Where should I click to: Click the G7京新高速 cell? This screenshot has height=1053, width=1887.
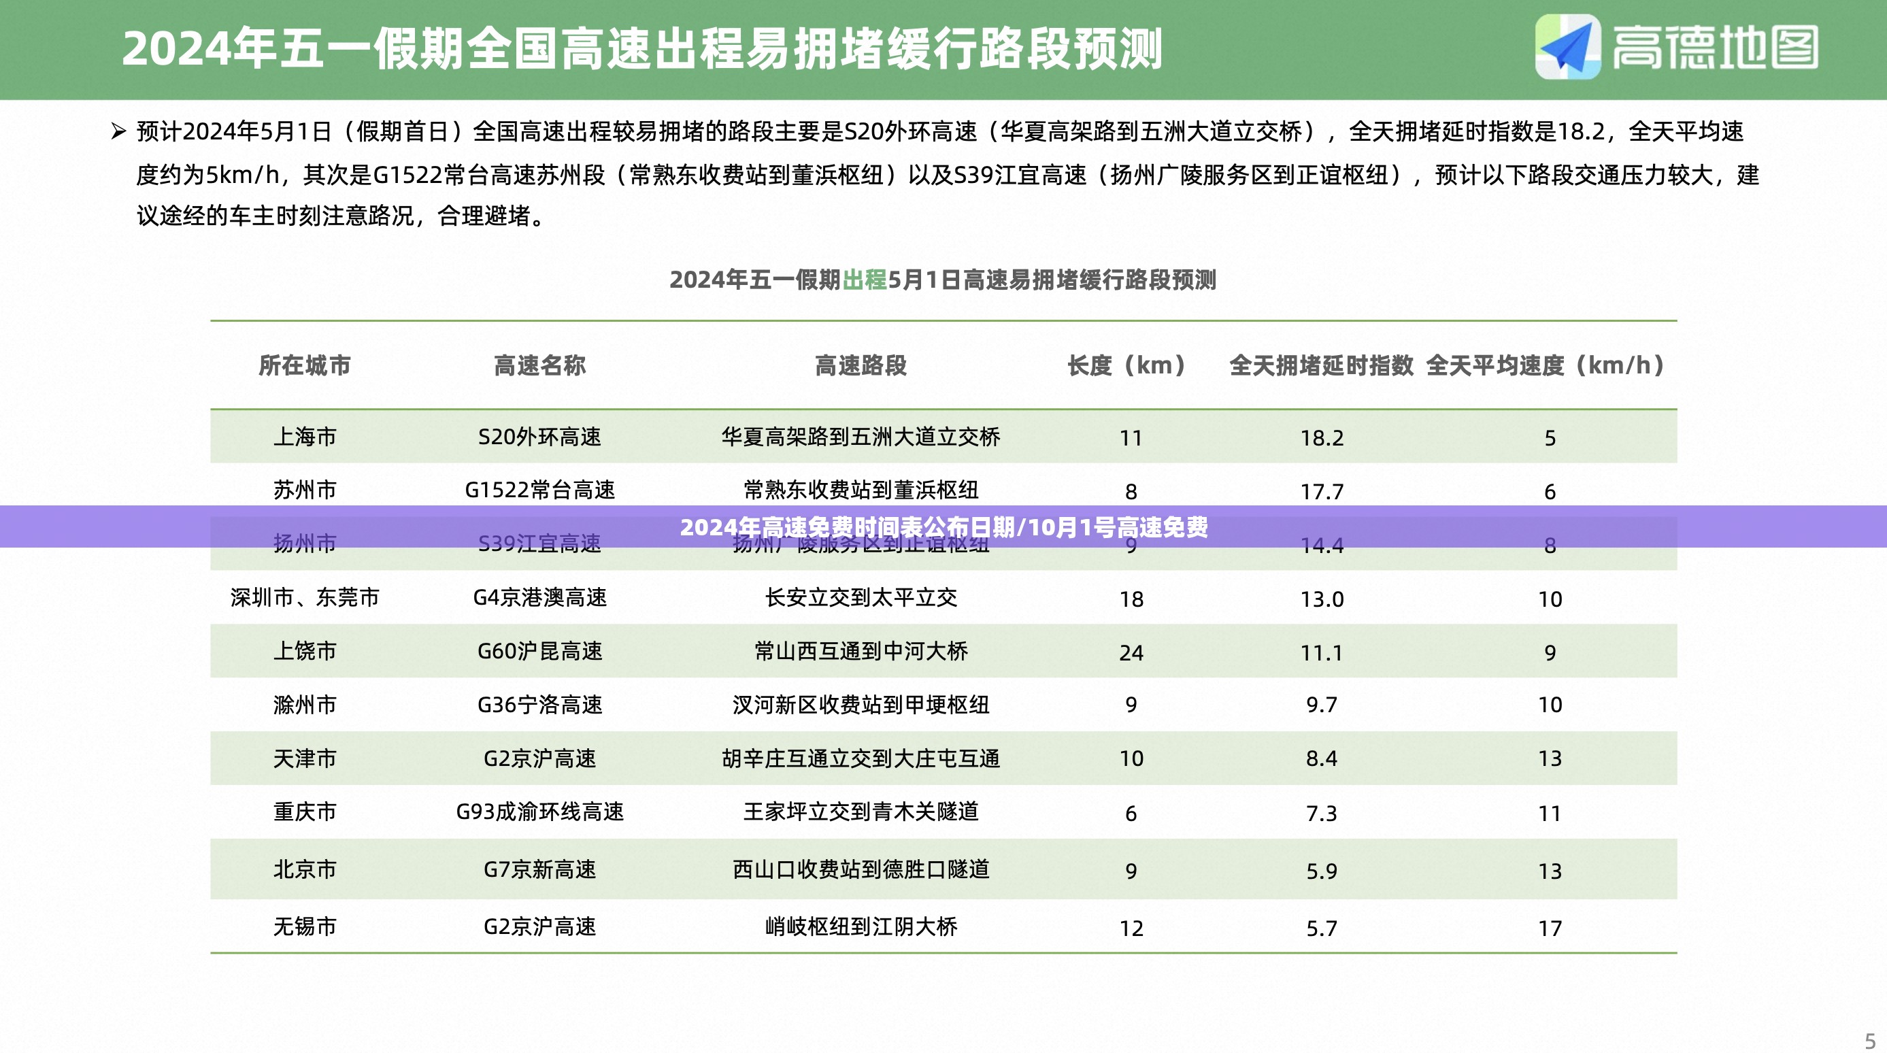[x=540, y=869]
